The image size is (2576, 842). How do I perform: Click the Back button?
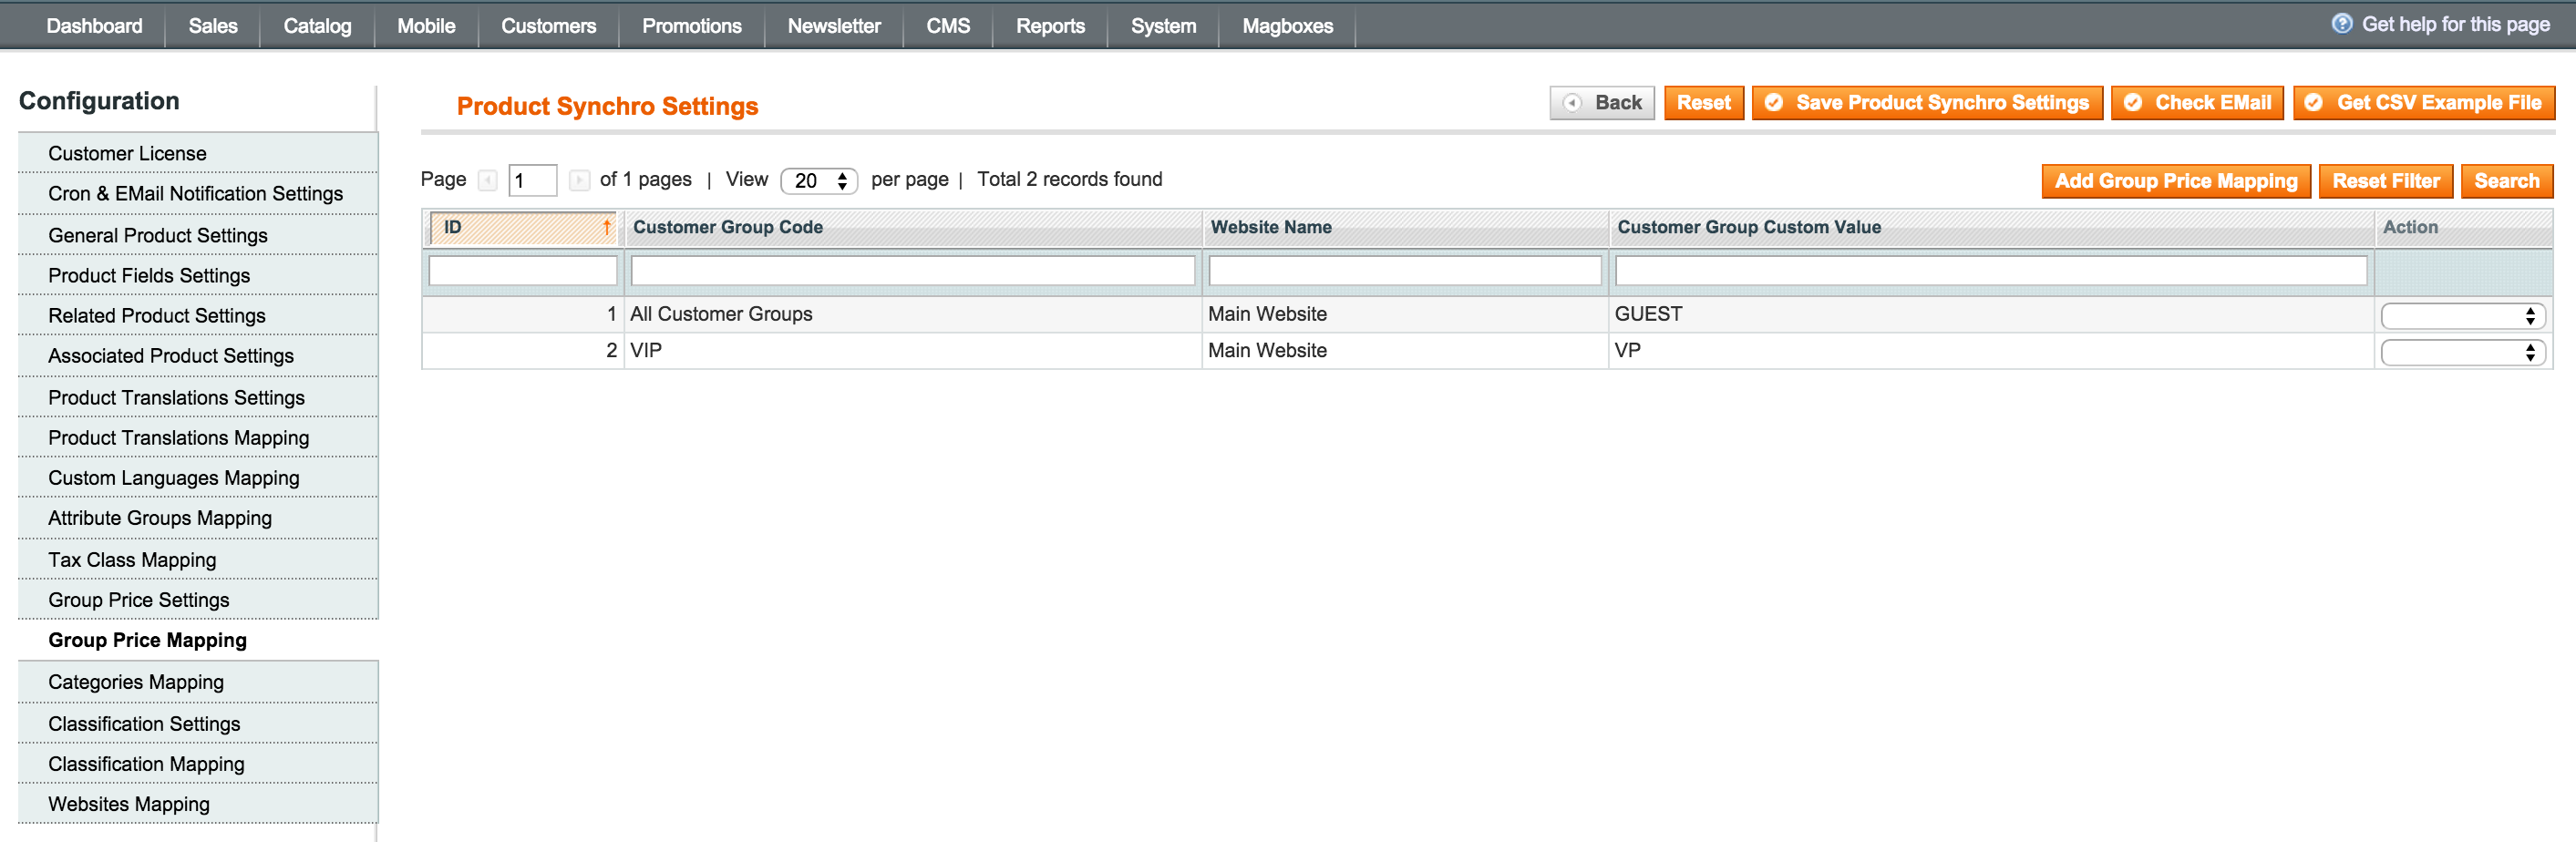click(1602, 103)
